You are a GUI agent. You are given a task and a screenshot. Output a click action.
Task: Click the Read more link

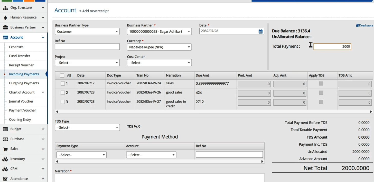364,25
